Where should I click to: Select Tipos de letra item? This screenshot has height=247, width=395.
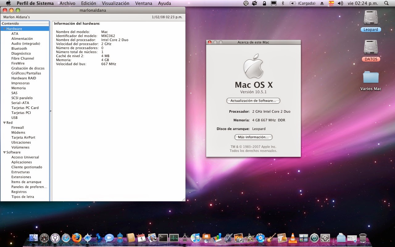coord(23,197)
